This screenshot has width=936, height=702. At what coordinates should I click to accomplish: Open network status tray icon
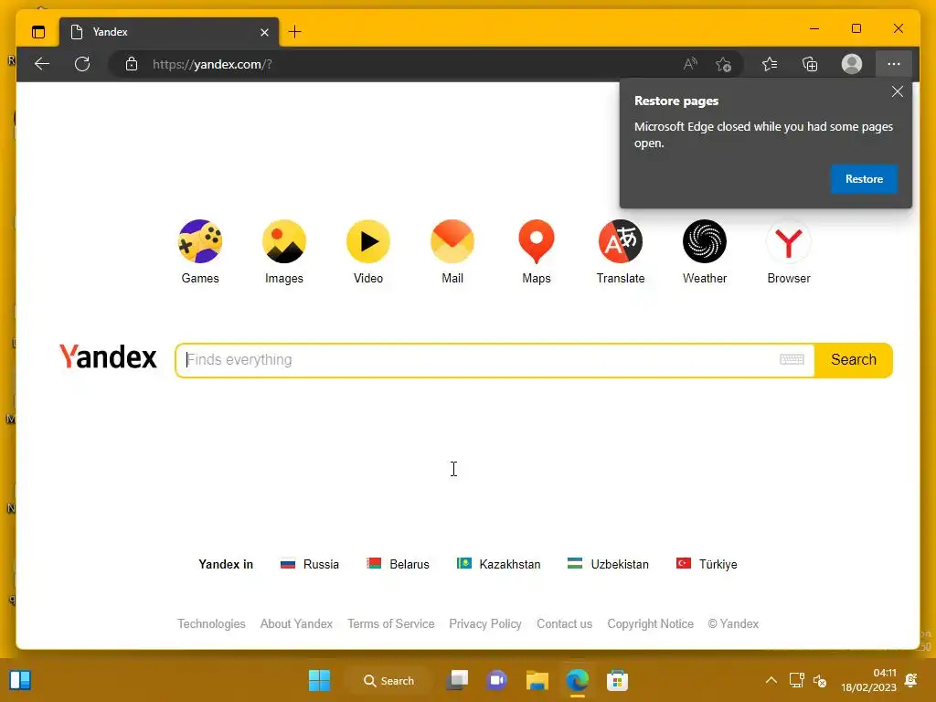[x=797, y=680]
